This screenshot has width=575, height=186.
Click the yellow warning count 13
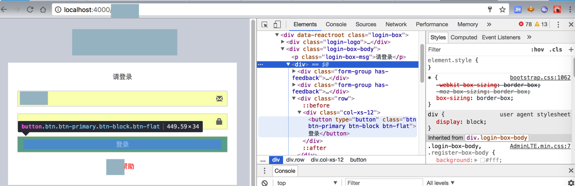point(541,24)
